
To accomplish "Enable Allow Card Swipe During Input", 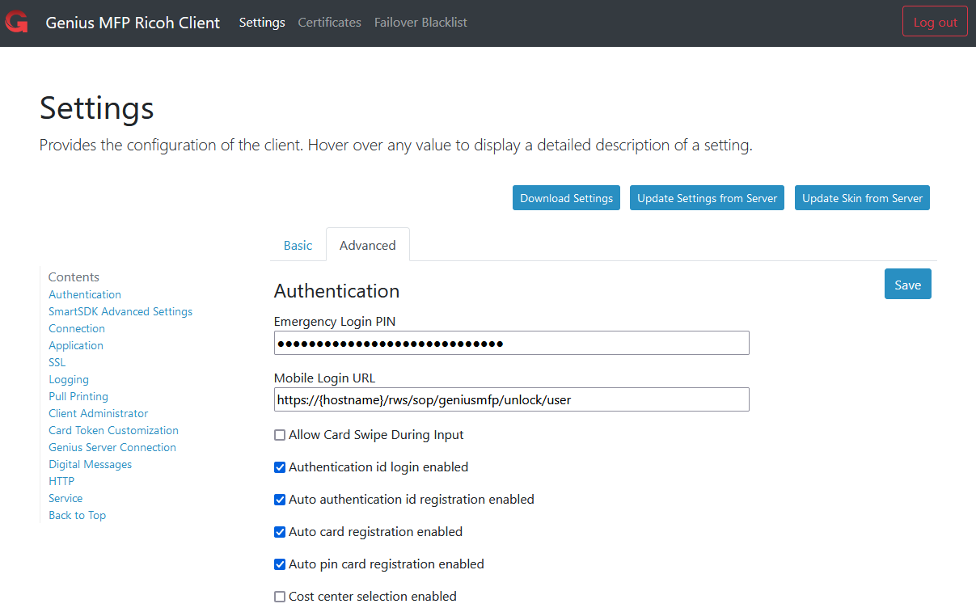I will tap(280, 435).
